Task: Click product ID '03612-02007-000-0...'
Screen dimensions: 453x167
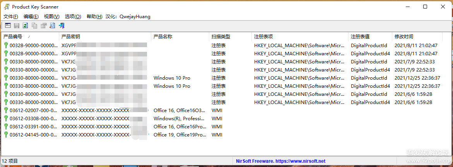Action: click(x=34, y=111)
